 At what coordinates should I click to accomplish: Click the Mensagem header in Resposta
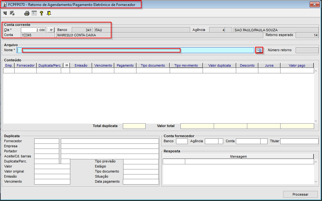click(x=238, y=156)
